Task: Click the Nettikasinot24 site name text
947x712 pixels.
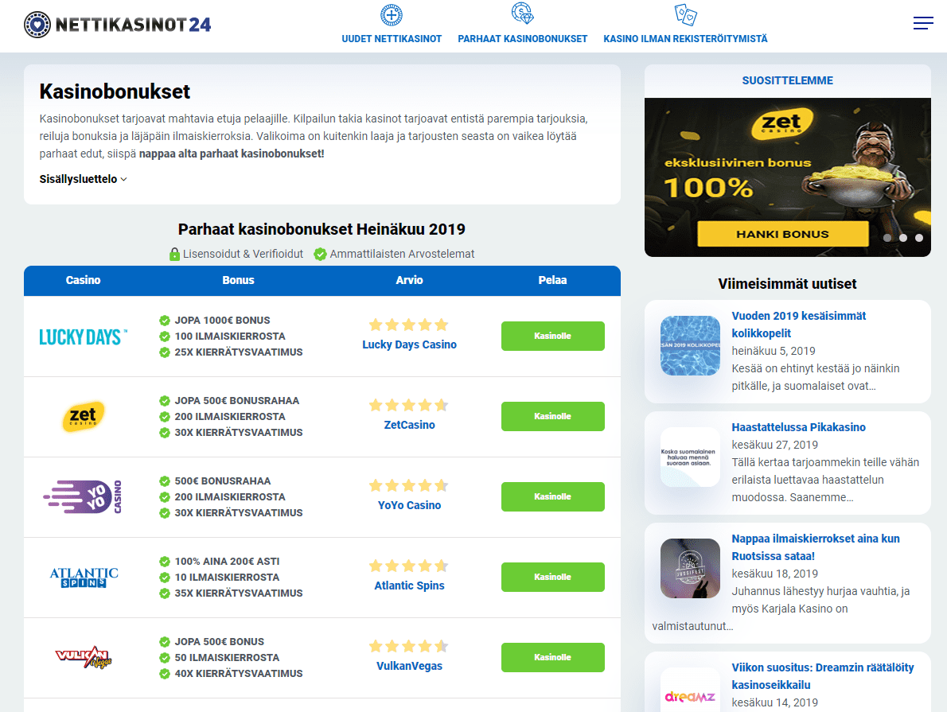Action: (134, 25)
